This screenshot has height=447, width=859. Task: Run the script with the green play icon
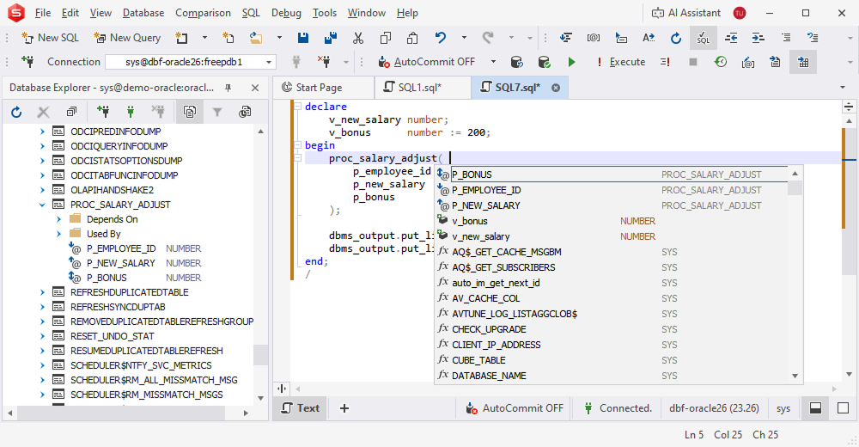(571, 62)
